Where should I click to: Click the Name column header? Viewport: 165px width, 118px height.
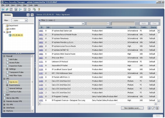pos(71,27)
